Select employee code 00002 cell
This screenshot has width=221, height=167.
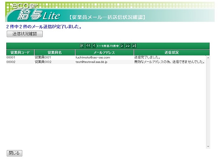pyautogui.click(x=11, y=62)
